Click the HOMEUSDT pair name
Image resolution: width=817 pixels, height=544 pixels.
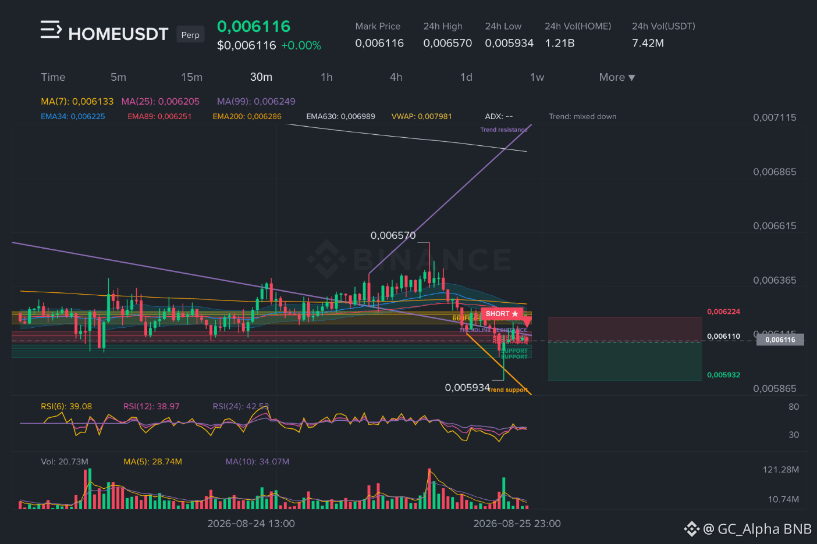click(118, 34)
